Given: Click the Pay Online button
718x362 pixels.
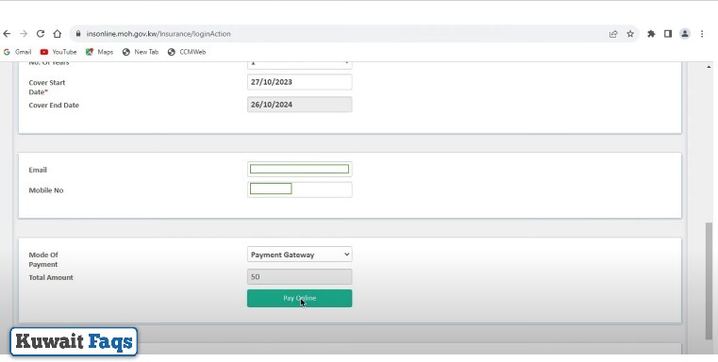Looking at the screenshot, I should click(x=299, y=299).
